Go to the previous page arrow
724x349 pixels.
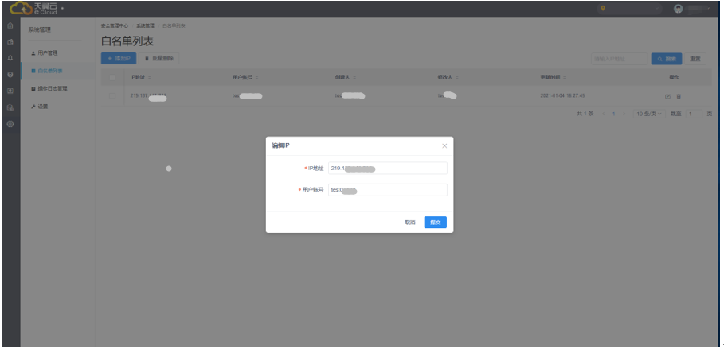pos(604,114)
